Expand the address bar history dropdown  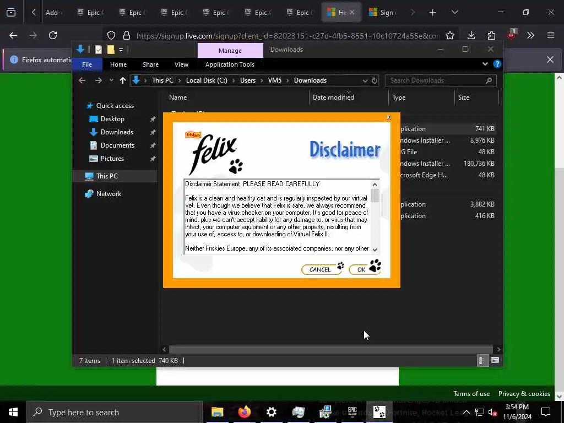pyautogui.click(x=365, y=80)
